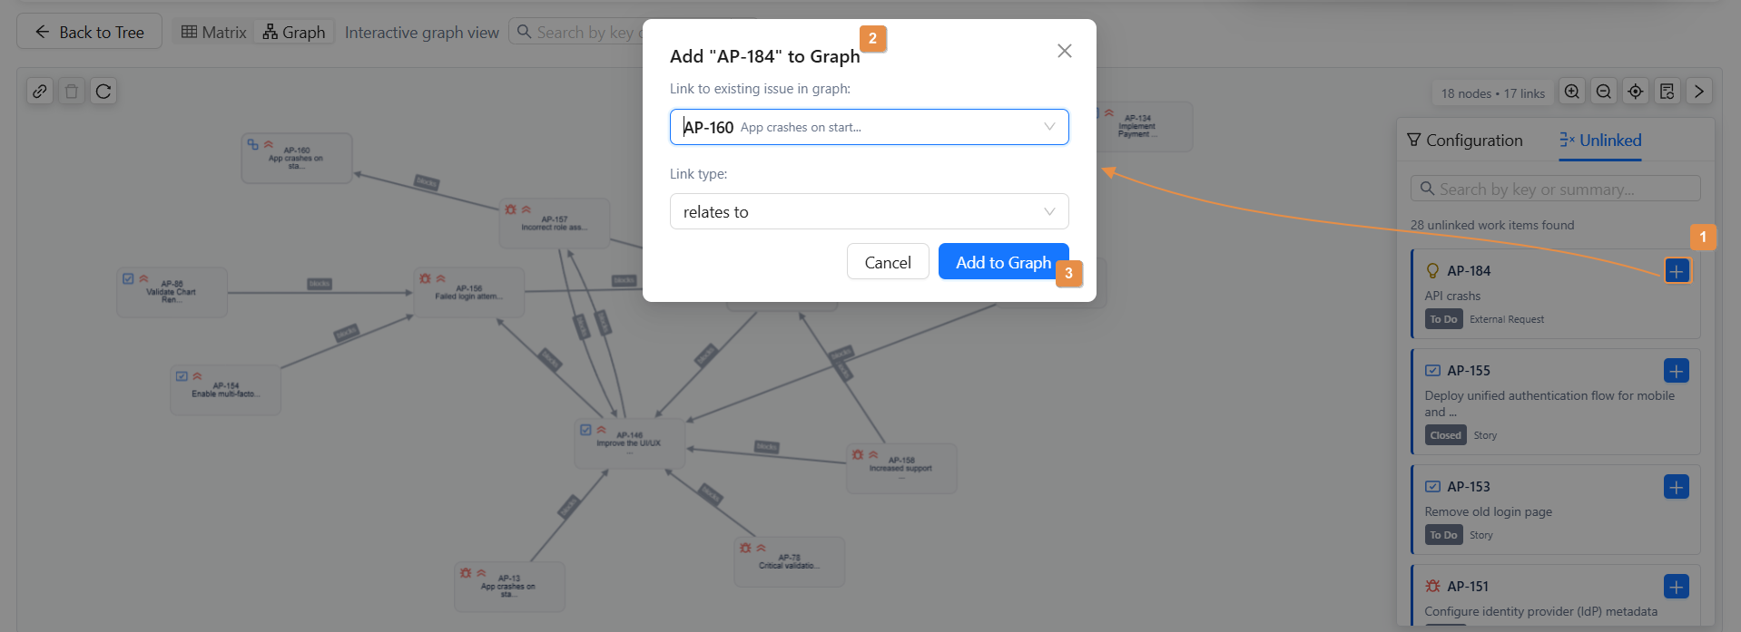Center the graph with target icon
1741x632 pixels.
click(x=1636, y=92)
